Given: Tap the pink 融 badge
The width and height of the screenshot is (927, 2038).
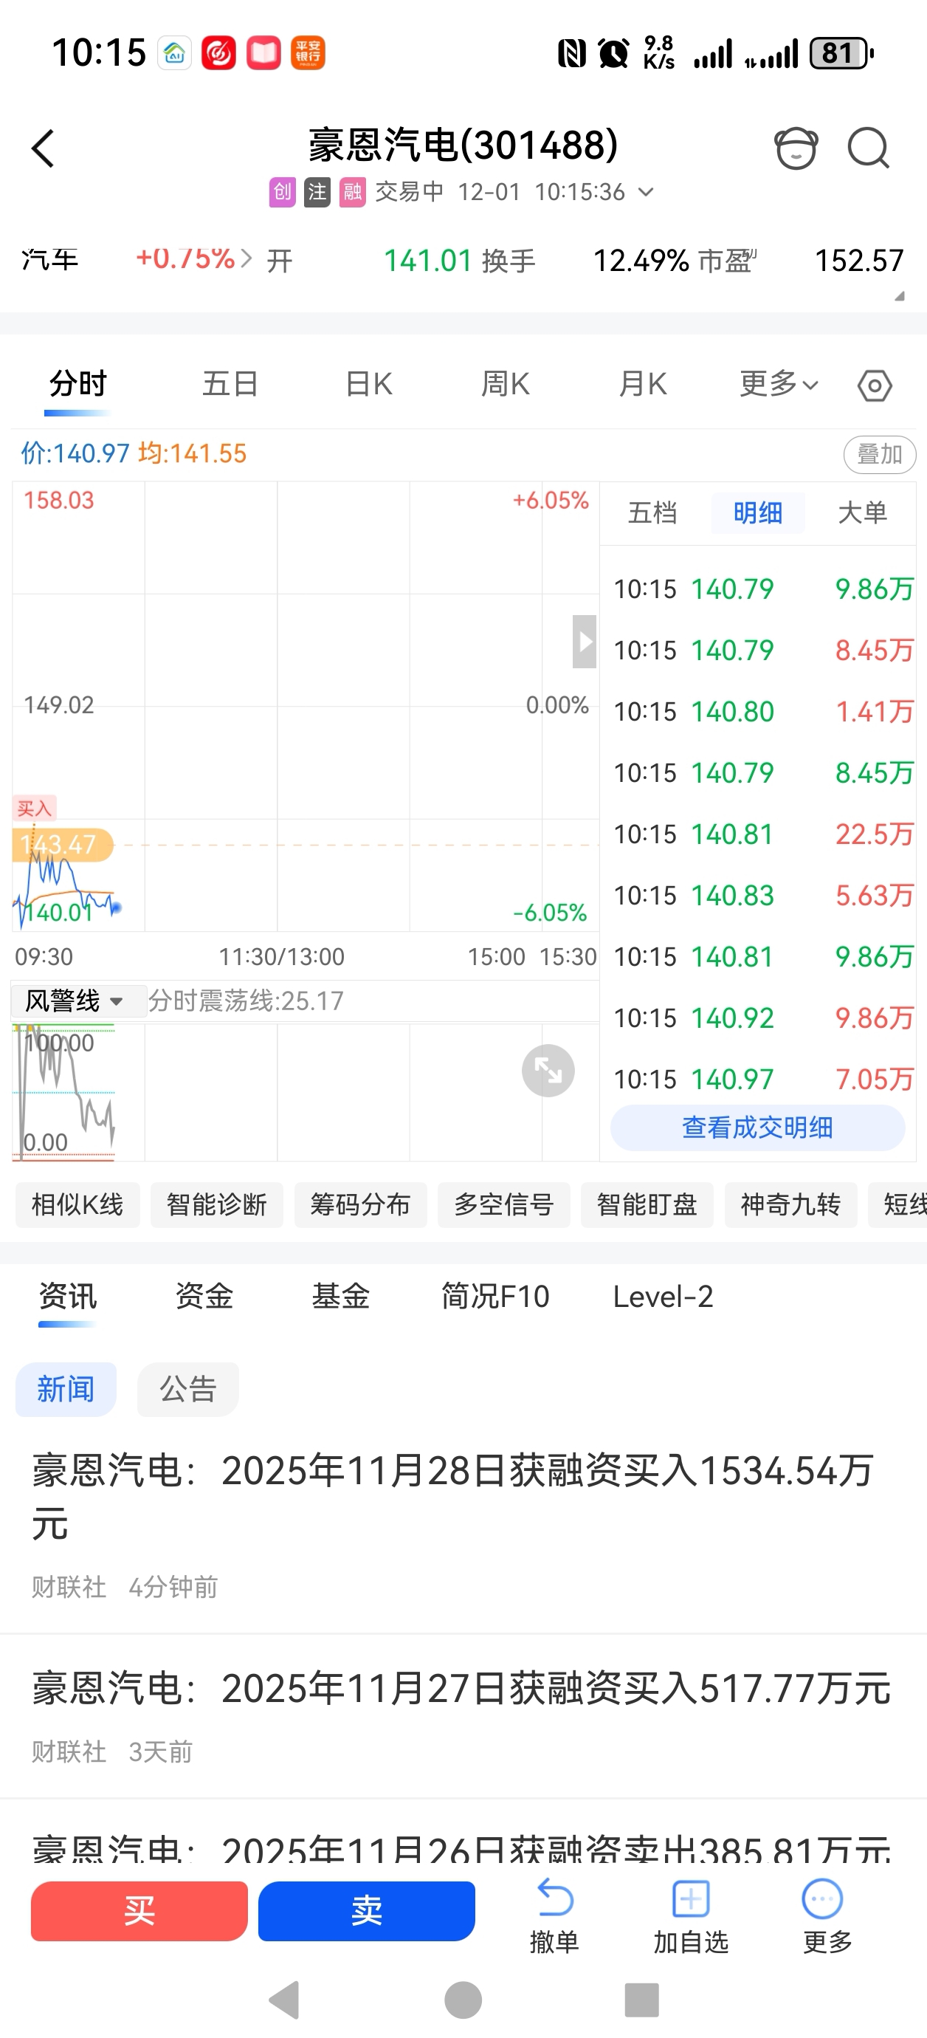Looking at the screenshot, I should [352, 192].
